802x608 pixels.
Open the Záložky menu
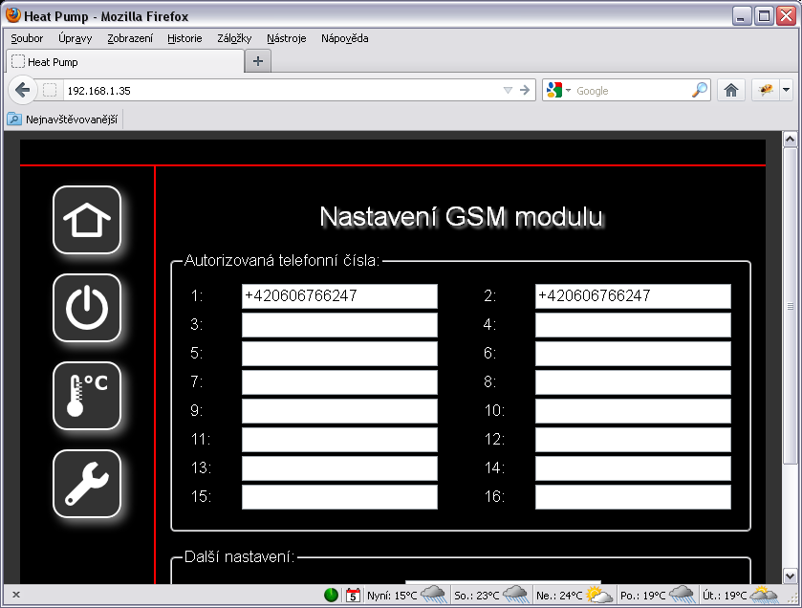(x=234, y=38)
